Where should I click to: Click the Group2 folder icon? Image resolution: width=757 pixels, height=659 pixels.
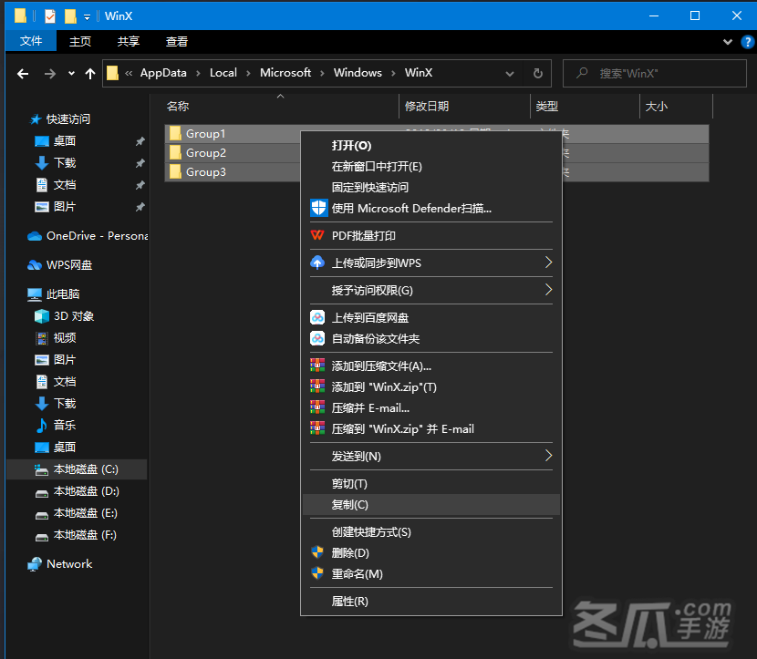(x=175, y=152)
